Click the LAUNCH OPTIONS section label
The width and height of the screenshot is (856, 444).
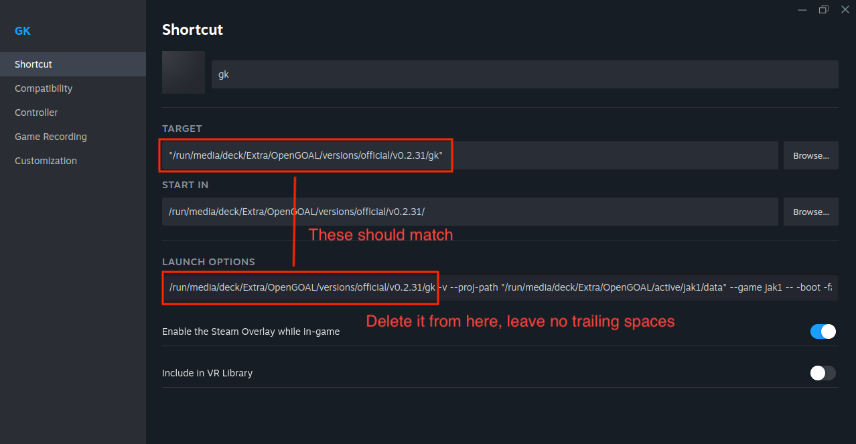click(x=208, y=262)
